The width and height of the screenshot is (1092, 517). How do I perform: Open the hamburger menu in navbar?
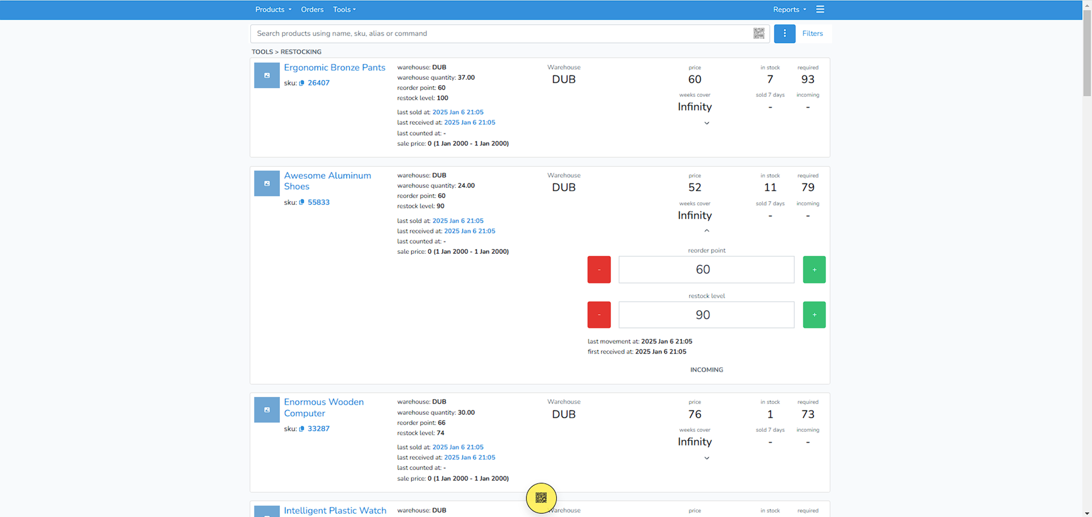pos(820,9)
